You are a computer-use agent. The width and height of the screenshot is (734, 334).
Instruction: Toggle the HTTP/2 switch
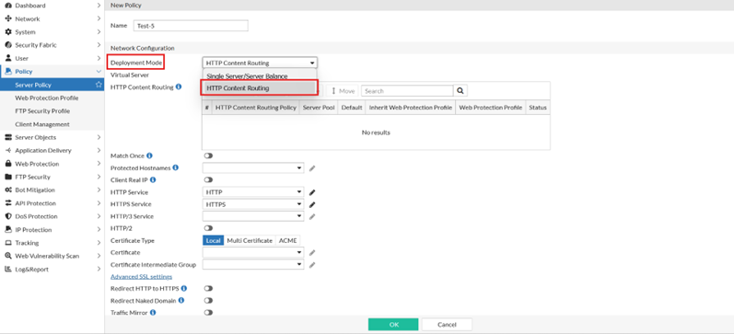pos(208,228)
